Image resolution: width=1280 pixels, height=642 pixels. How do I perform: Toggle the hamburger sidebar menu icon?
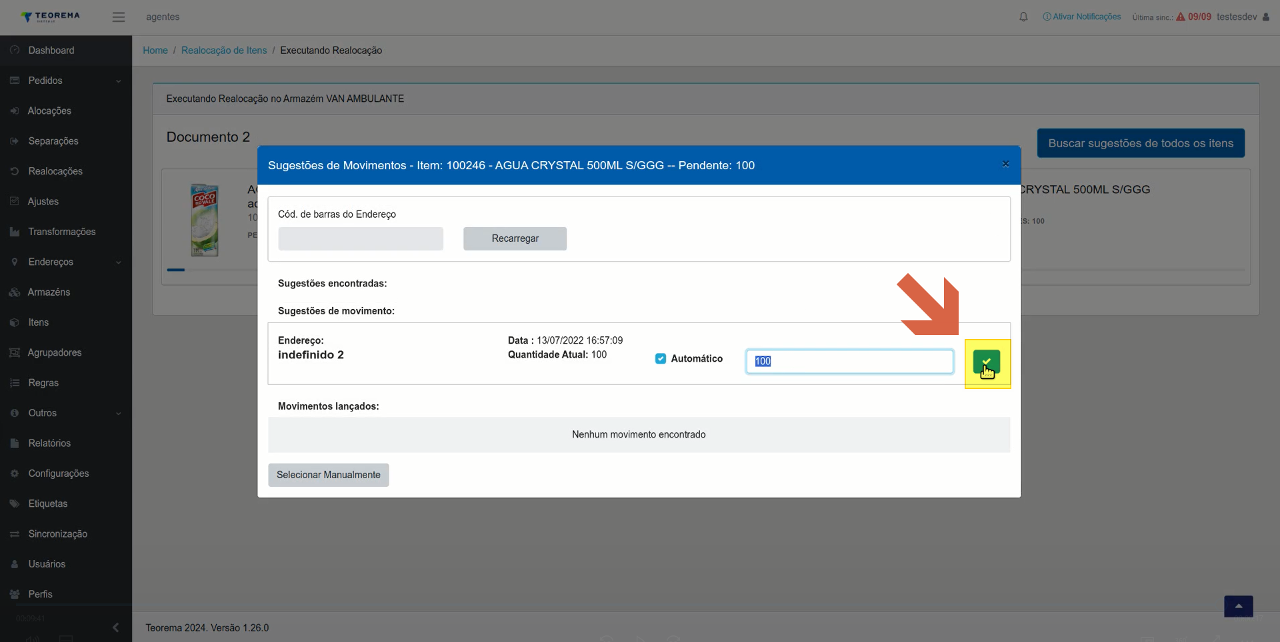point(119,17)
